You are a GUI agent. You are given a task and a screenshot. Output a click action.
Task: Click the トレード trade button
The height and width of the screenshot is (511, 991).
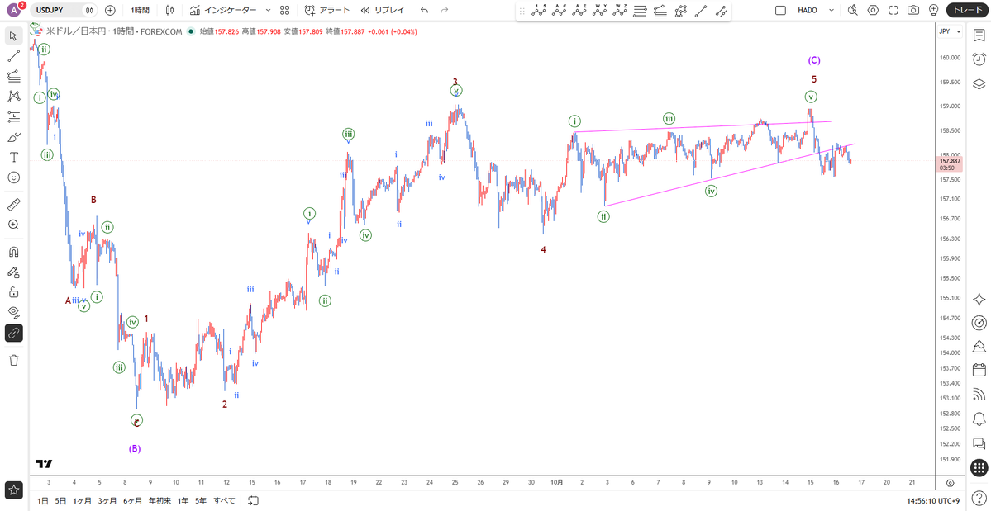[x=965, y=10]
